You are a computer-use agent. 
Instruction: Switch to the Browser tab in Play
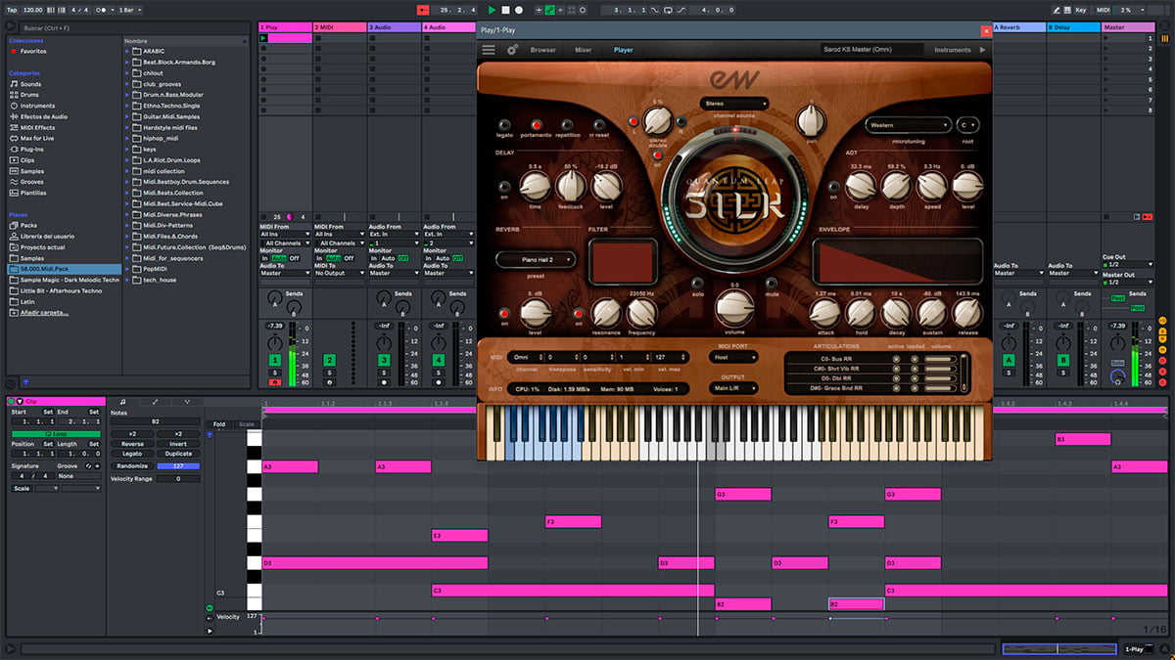click(543, 50)
